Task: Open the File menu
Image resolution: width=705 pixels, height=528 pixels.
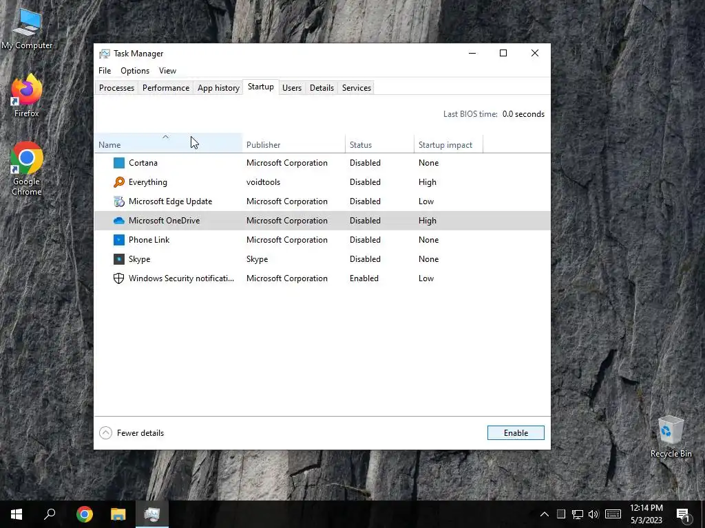Action: pyautogui.click(x=105, y=71)
